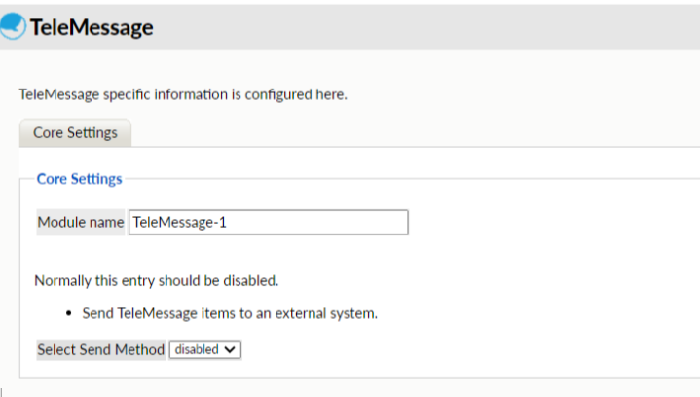Click the "TeleMessage specific information" description line

point(183,94)
